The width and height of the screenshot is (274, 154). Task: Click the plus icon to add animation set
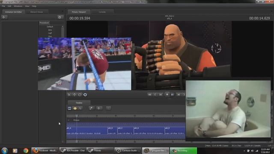[x=4, y=17]
